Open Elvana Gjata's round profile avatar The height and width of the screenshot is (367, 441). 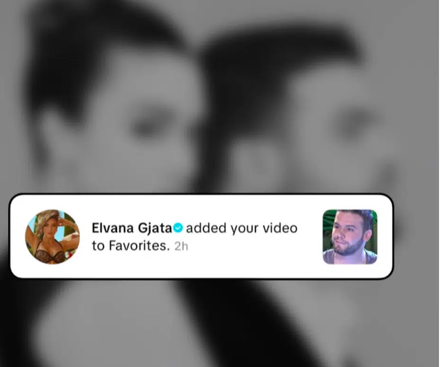tap(52, 237)
